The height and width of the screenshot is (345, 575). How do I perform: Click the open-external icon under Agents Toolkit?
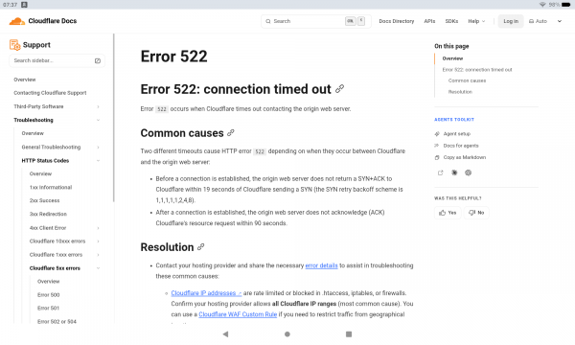click(441, 172)
